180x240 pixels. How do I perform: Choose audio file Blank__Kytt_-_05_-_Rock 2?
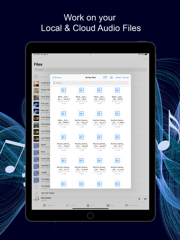pos(99,96)
